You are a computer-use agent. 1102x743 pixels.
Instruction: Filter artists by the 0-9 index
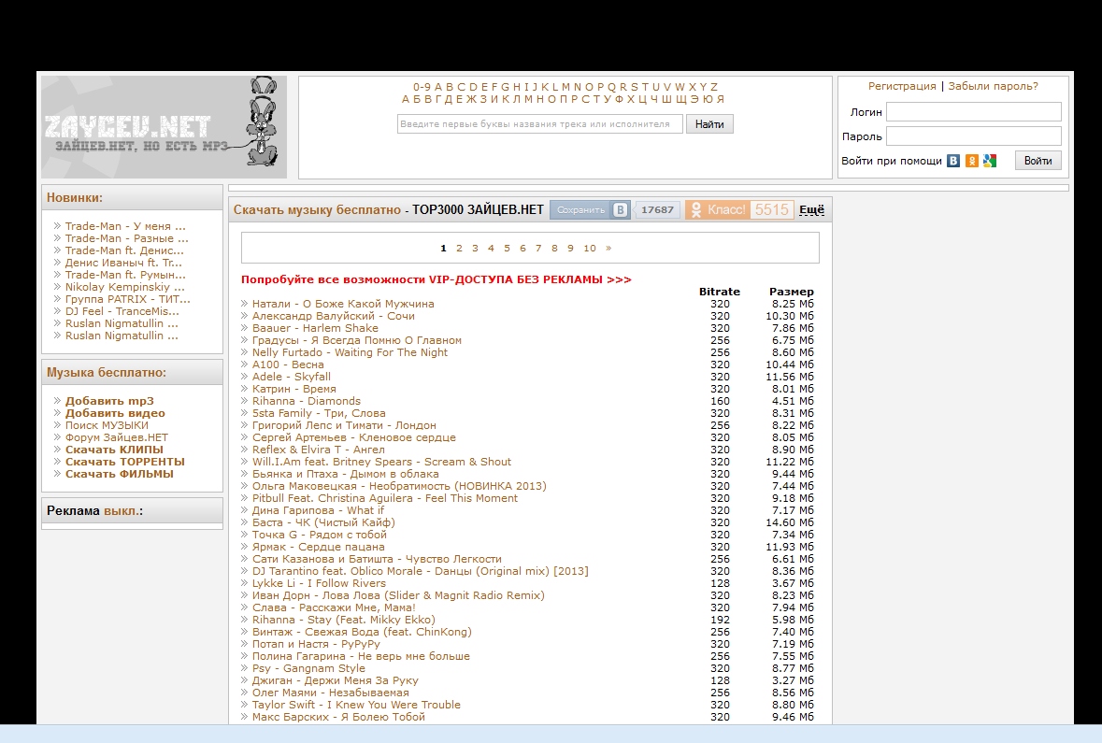(422, 87)
